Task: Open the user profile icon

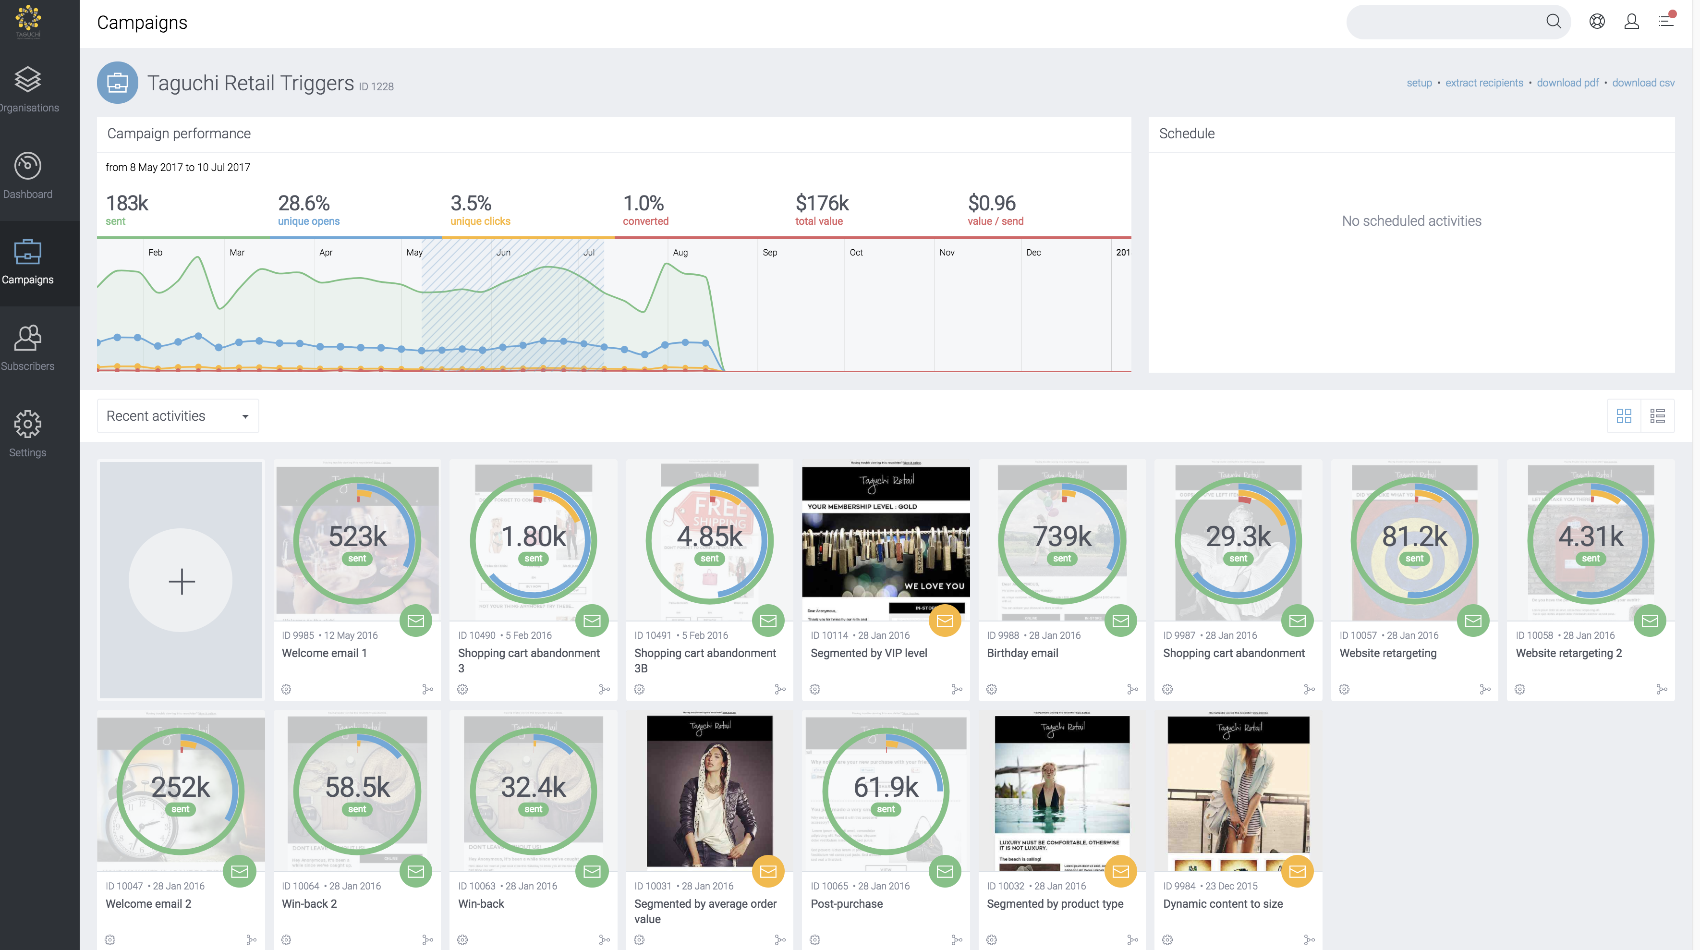Action: (1631, 22)
